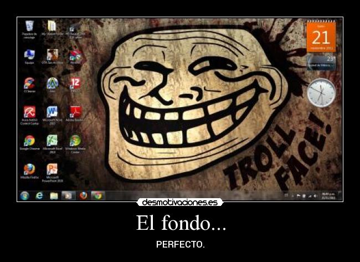Open the media player taskbar button

69,196
